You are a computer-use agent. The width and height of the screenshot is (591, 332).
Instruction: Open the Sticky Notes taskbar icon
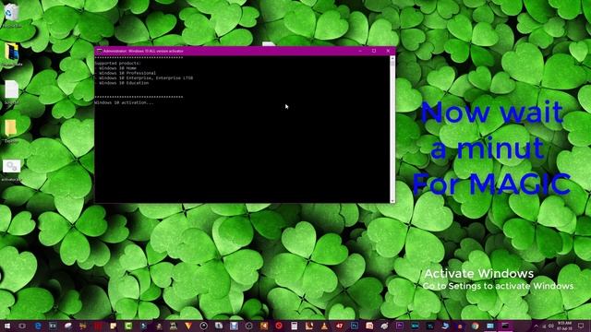(x=113, y=326)
